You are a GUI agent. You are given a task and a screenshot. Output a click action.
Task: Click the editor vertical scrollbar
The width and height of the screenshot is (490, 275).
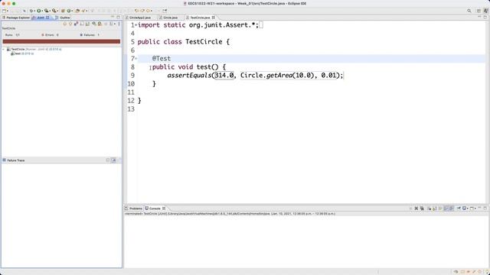(x=488, y=112)
